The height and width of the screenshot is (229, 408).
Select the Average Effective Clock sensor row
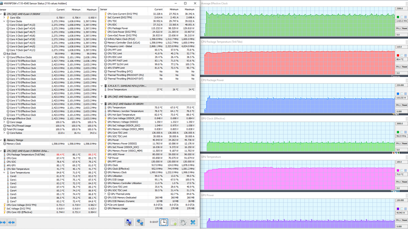click(x=49, y=119)
